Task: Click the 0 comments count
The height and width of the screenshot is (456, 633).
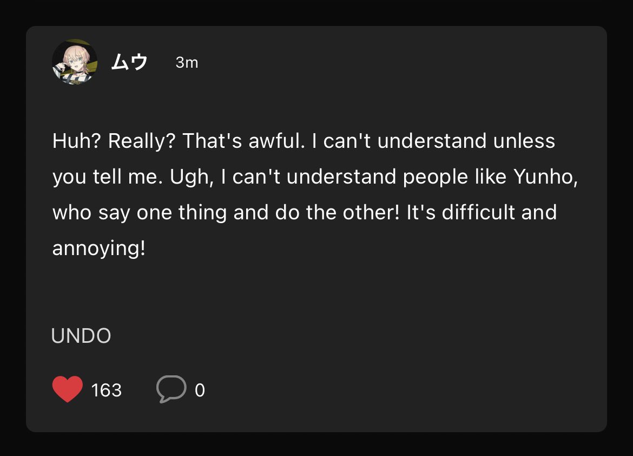Action: tap(200, 390)
